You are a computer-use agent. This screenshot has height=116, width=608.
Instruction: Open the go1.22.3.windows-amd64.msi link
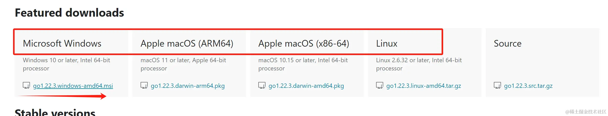(73, 86)
